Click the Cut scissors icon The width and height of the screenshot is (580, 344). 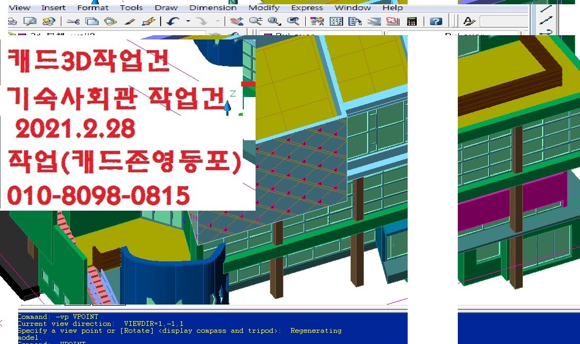73,21
